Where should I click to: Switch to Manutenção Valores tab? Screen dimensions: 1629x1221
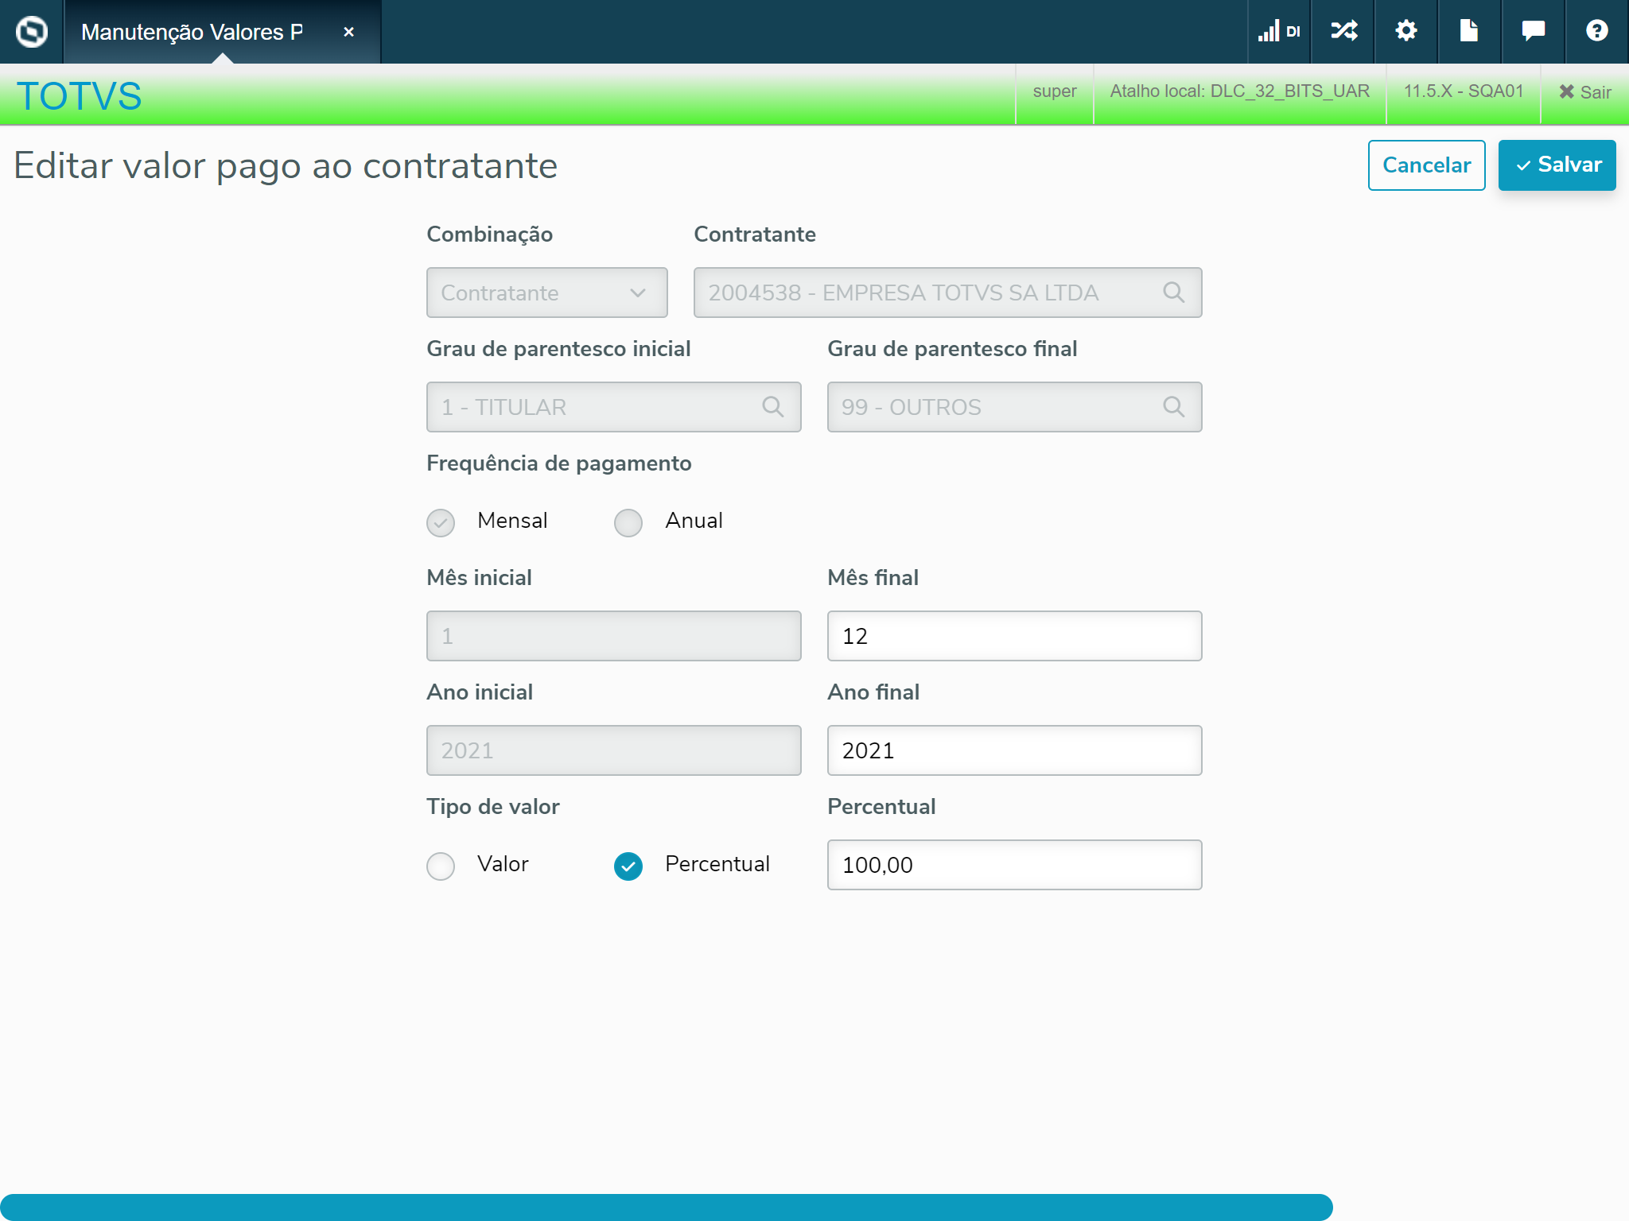[192, 32]
